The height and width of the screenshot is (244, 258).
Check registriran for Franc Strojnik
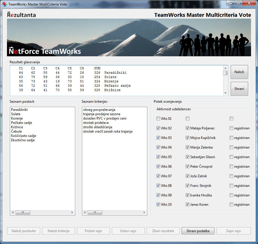tap(231, 185)
